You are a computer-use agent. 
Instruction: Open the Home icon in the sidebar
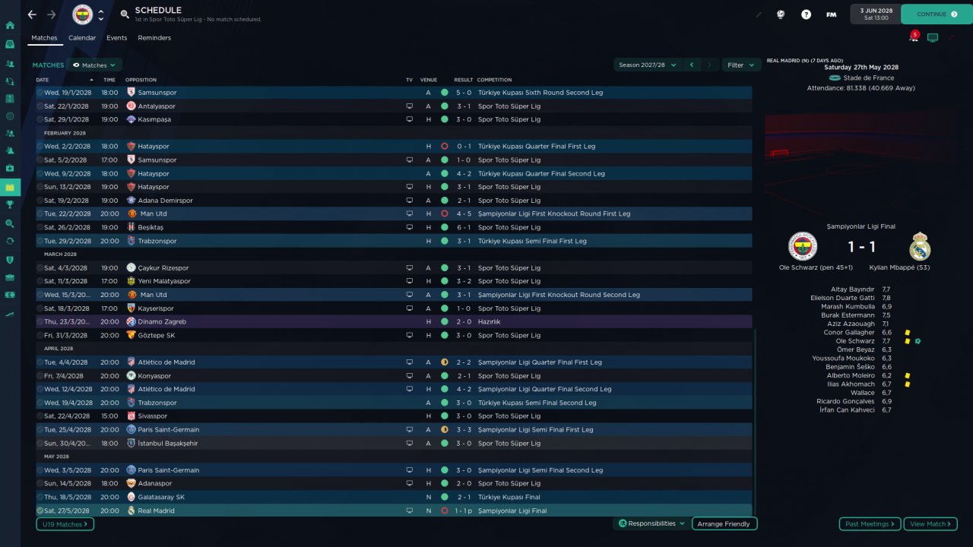(10, 25)
